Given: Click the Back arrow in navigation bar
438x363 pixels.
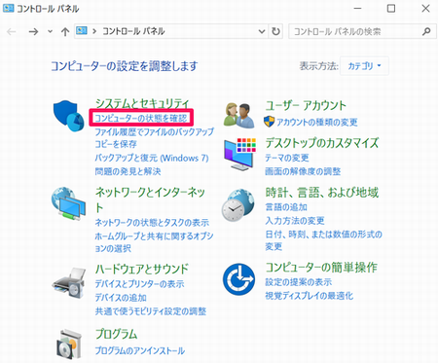Looking at the screenshot, I should (12, 32).
